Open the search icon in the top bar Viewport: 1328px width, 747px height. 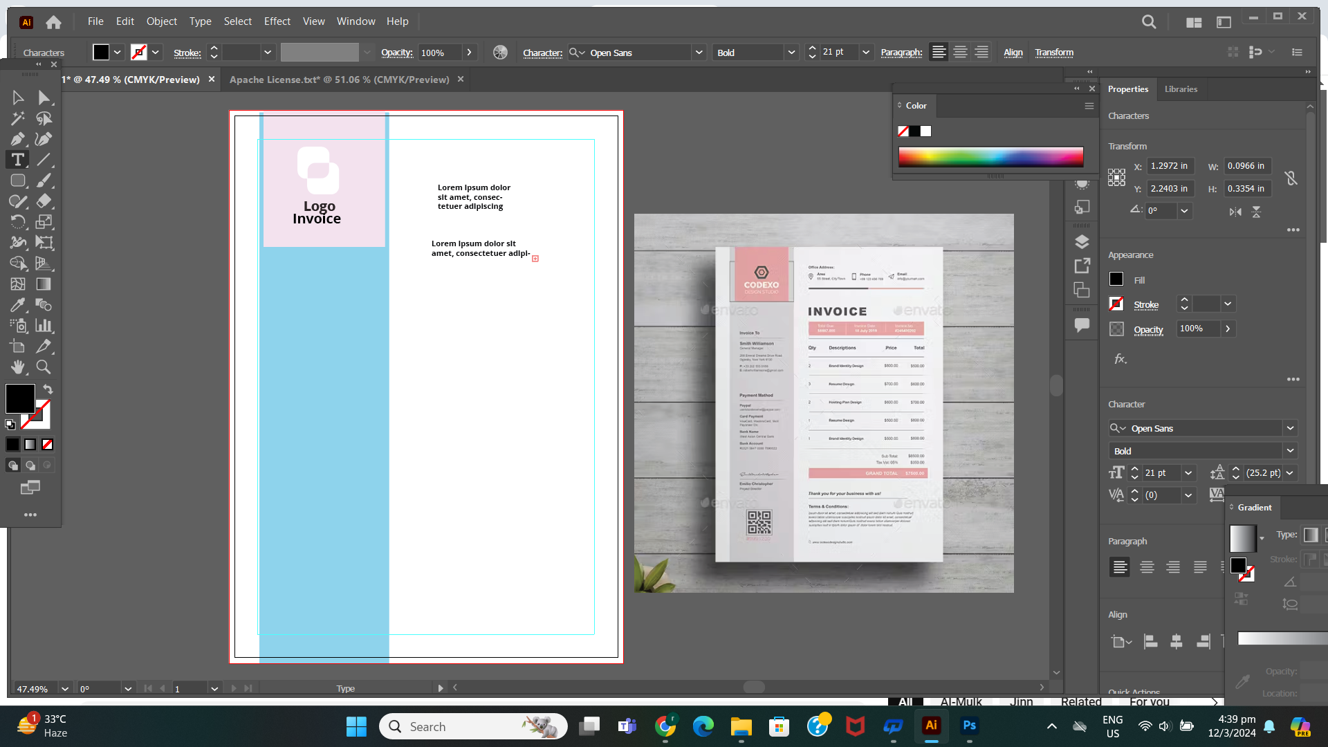click(x=1149, y=22)
